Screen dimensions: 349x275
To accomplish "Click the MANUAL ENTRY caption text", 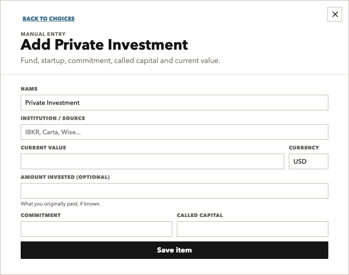I will coord(43,34).
